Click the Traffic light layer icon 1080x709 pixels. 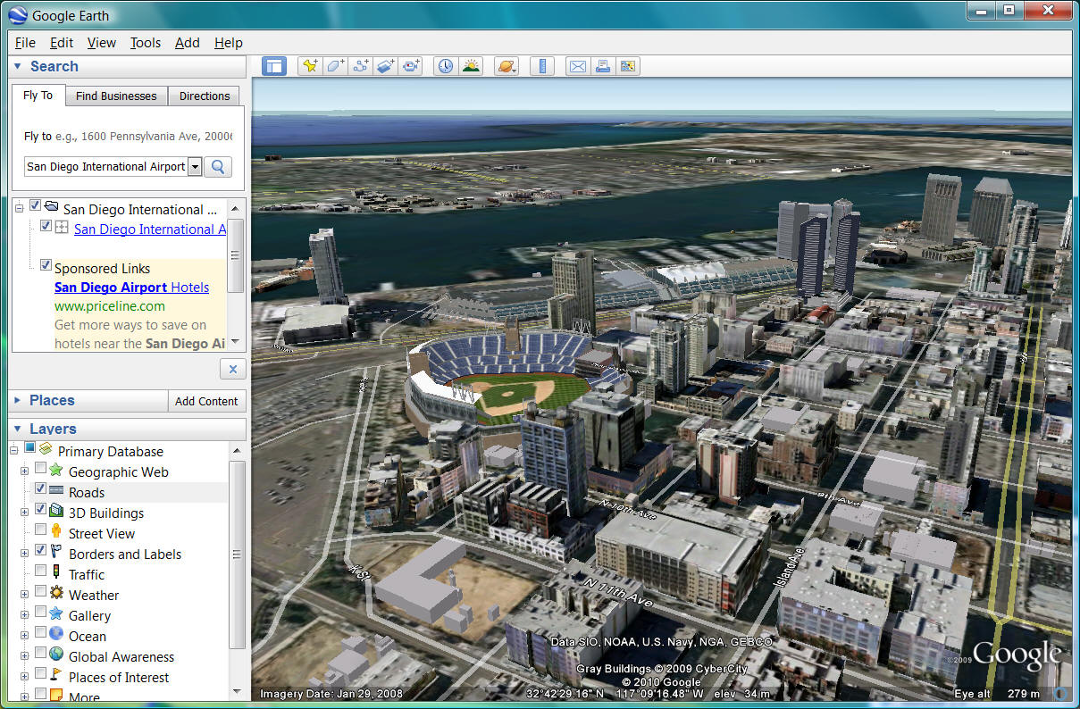[56, 573]
